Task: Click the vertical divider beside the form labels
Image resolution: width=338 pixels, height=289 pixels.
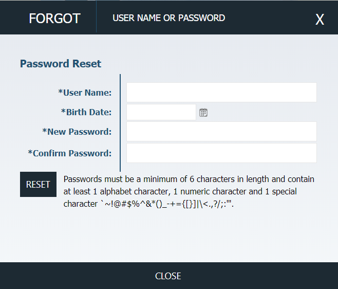Action: point(120,123)
